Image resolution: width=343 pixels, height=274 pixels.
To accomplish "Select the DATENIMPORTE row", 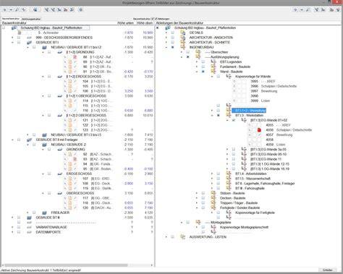I will pos(48,232).
